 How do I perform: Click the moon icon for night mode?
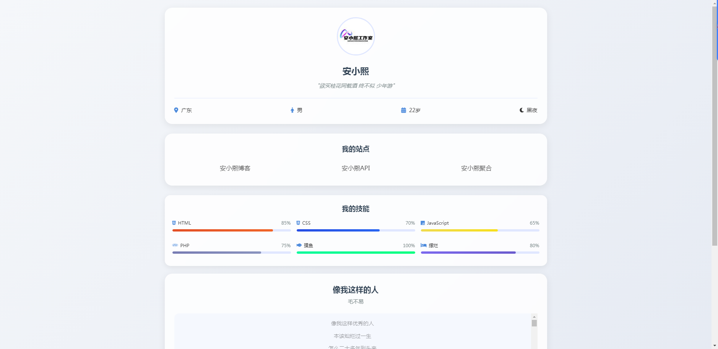(x=521, y=110)
